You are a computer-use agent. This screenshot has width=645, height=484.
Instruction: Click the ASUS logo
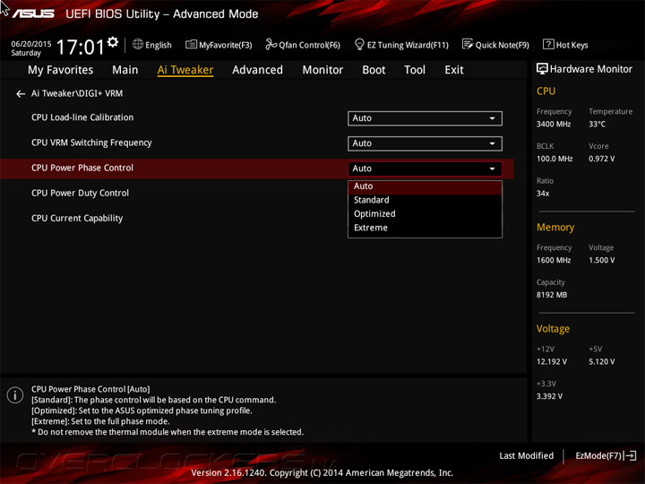(x=33, y=14)
